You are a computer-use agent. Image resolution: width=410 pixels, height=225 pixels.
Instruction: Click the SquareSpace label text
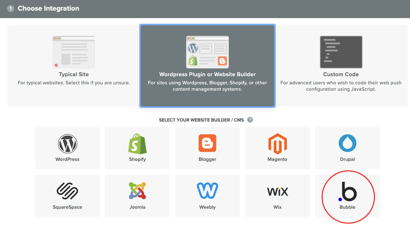pos(67,207)
